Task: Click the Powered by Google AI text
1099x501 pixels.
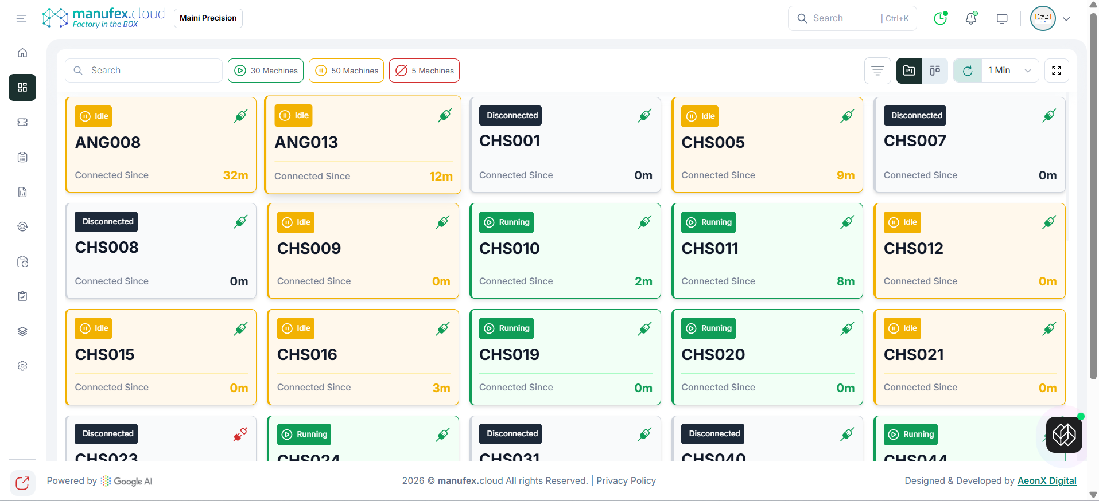Action: [x=100, y=481]
